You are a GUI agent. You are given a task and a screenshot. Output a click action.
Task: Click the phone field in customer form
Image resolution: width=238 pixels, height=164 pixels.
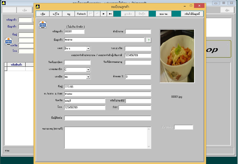(85, 107)
